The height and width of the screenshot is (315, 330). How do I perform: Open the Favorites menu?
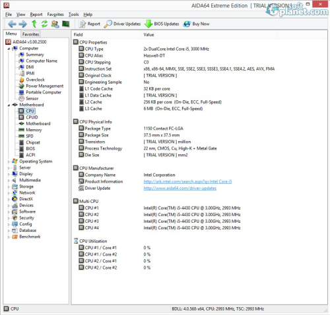tap(55, 14)
